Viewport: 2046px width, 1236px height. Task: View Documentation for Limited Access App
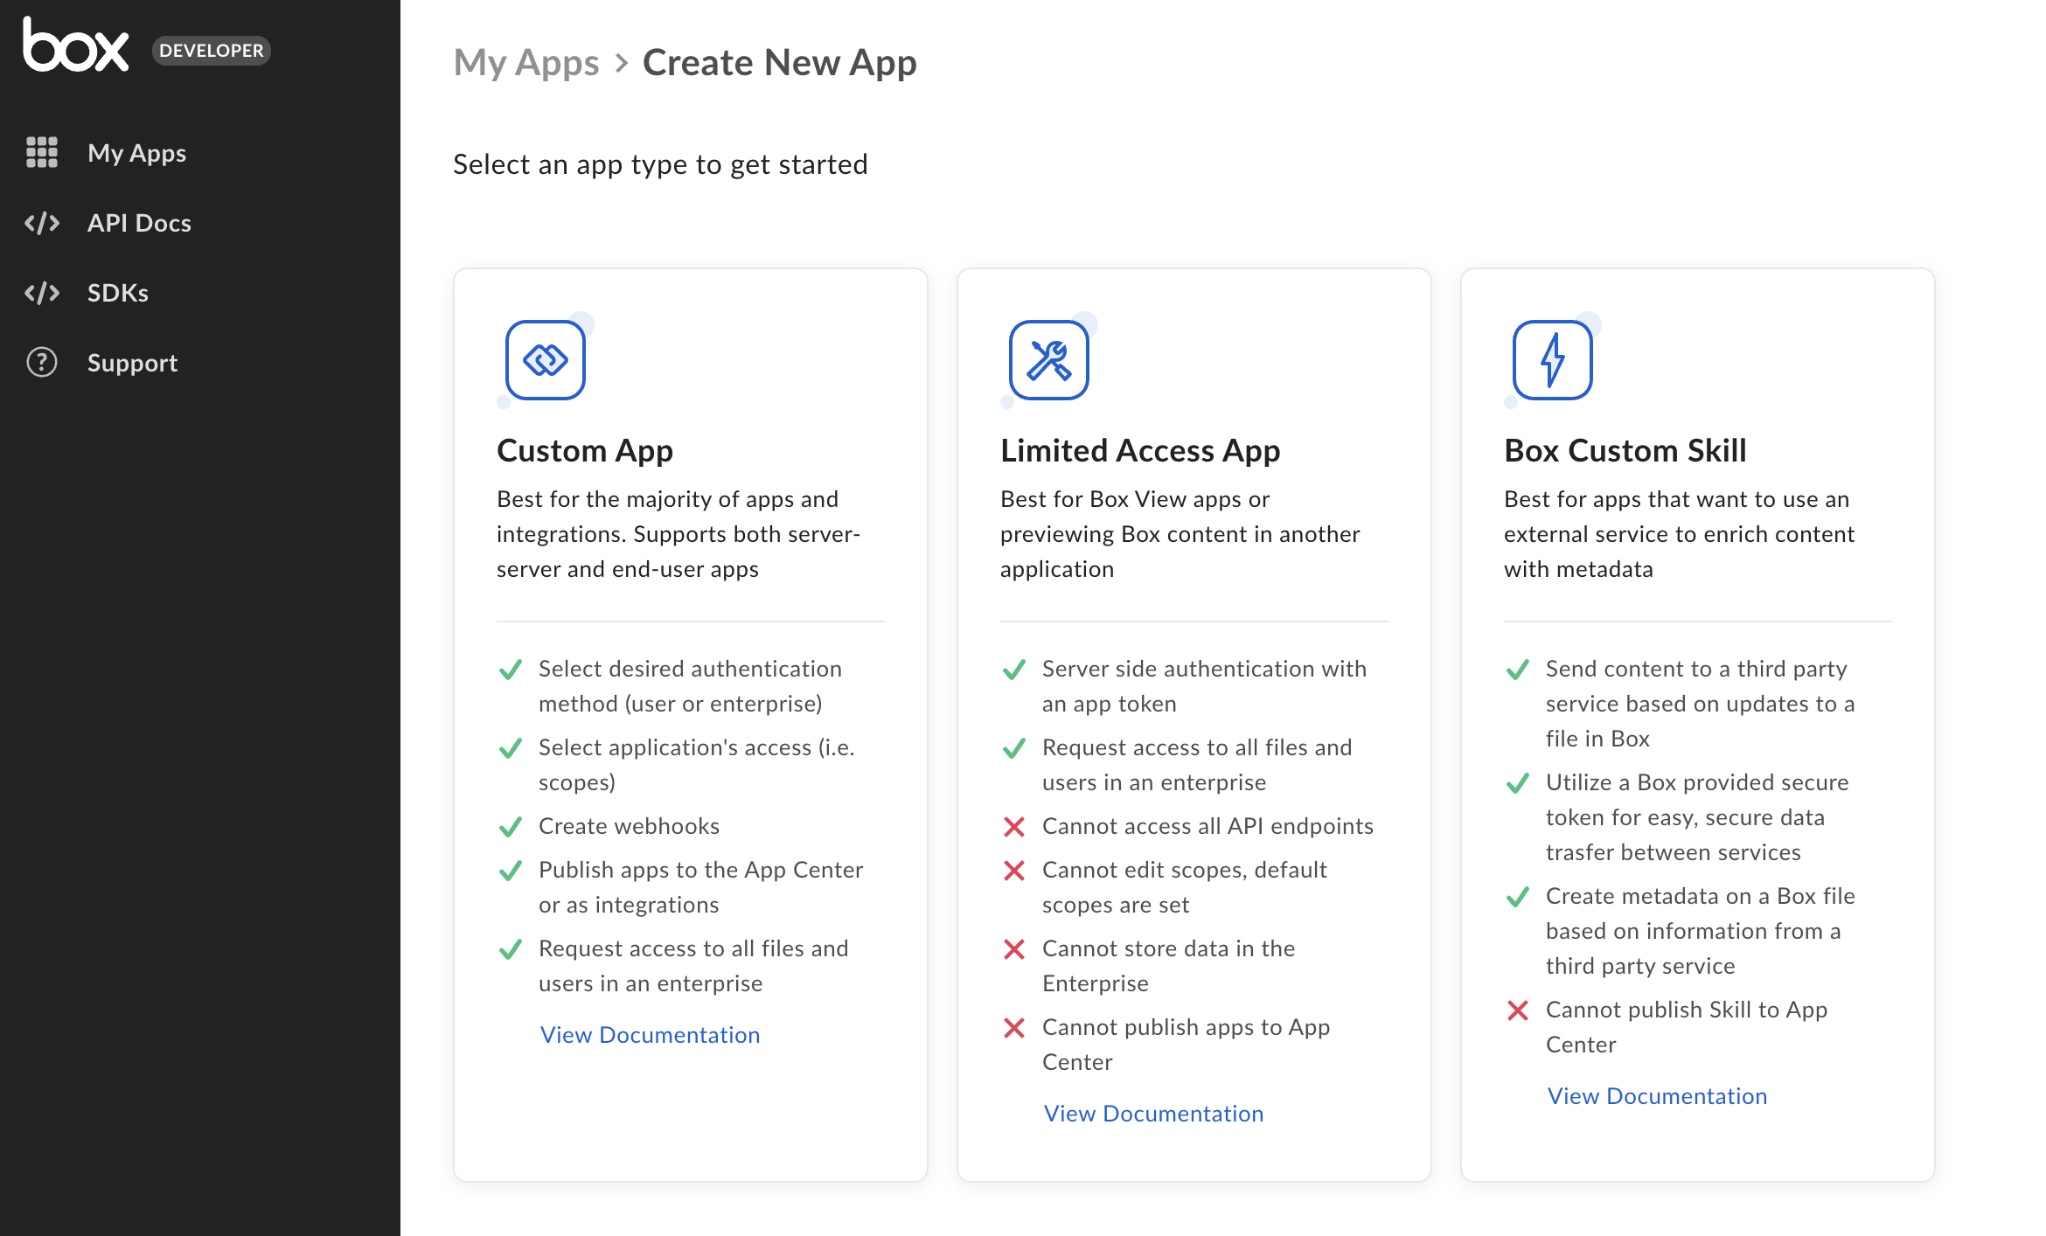tap(1153, 1113)
